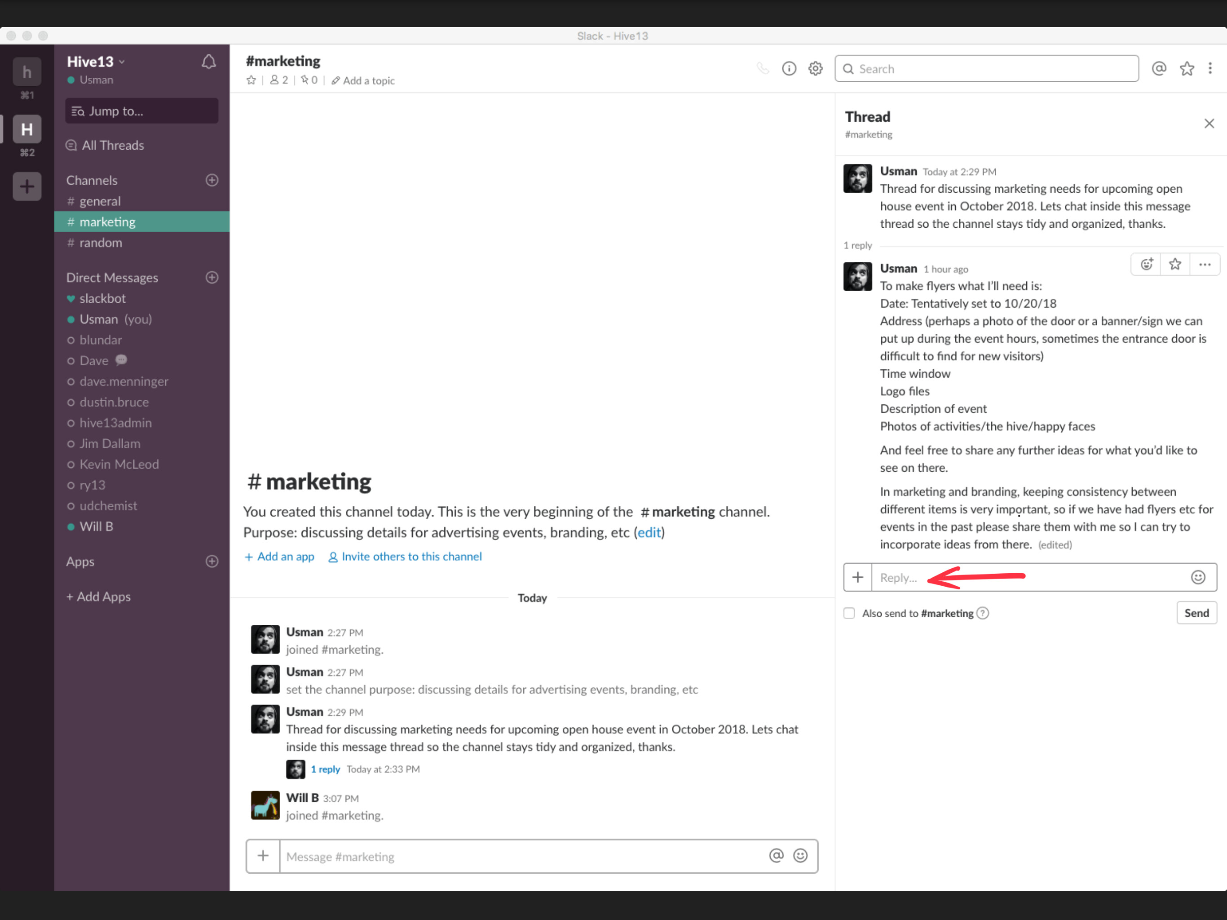The image size is (1227, 920).
Task: Open dave.menninger direct message
Action: (x=141, y=381)
